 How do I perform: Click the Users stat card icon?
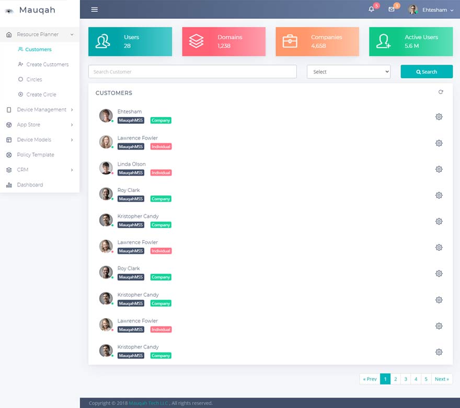click(x=102, y=42)
